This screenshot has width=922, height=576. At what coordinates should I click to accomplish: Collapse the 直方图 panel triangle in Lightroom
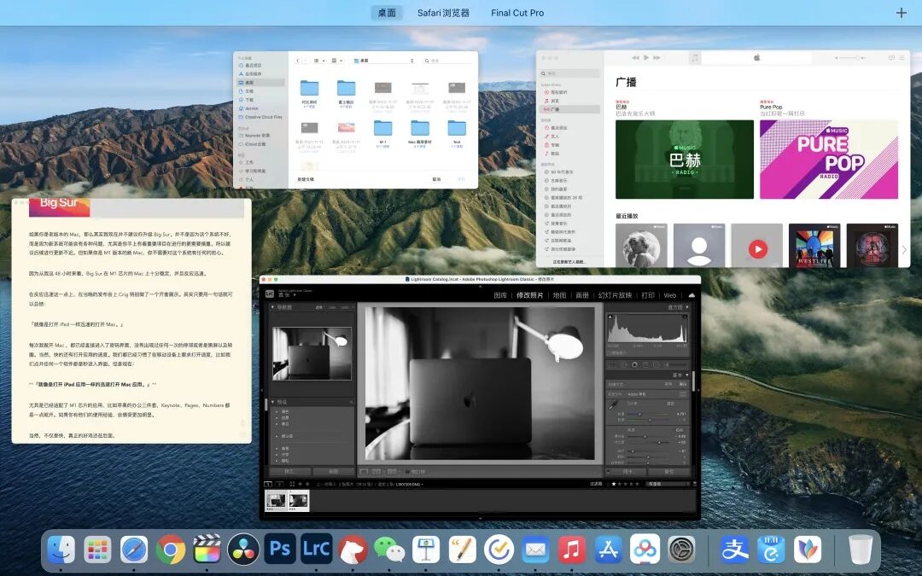point(686,307)
